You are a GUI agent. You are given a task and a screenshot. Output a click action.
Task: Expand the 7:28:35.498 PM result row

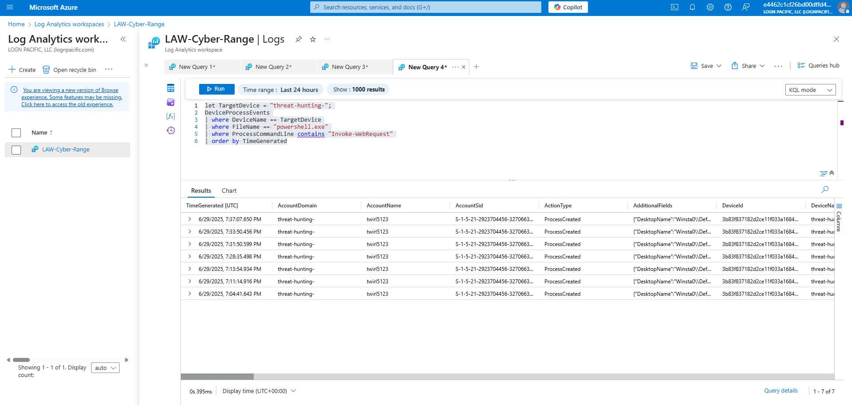click(x=190, y=256)
